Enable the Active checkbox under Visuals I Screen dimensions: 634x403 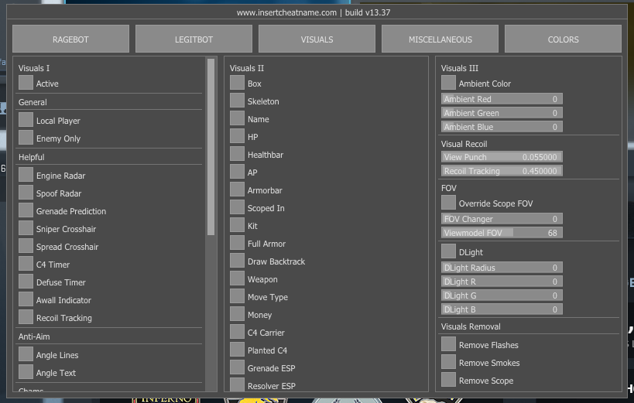(x=26, y=83)
